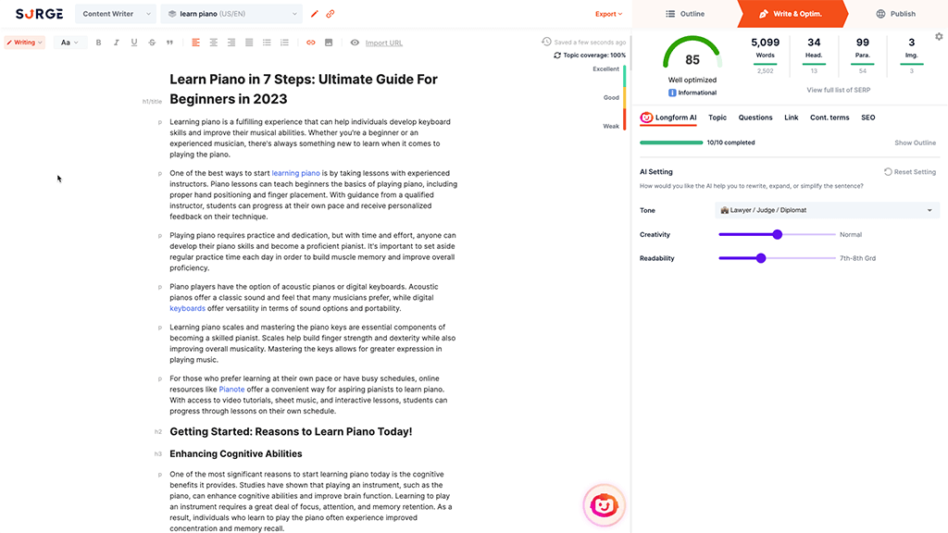
Task: Open the Cont. terms tab
Action: (x=829, y=118)
